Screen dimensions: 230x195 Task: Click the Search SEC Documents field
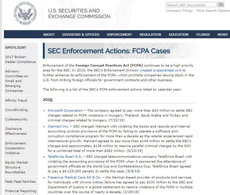[191, 5]
